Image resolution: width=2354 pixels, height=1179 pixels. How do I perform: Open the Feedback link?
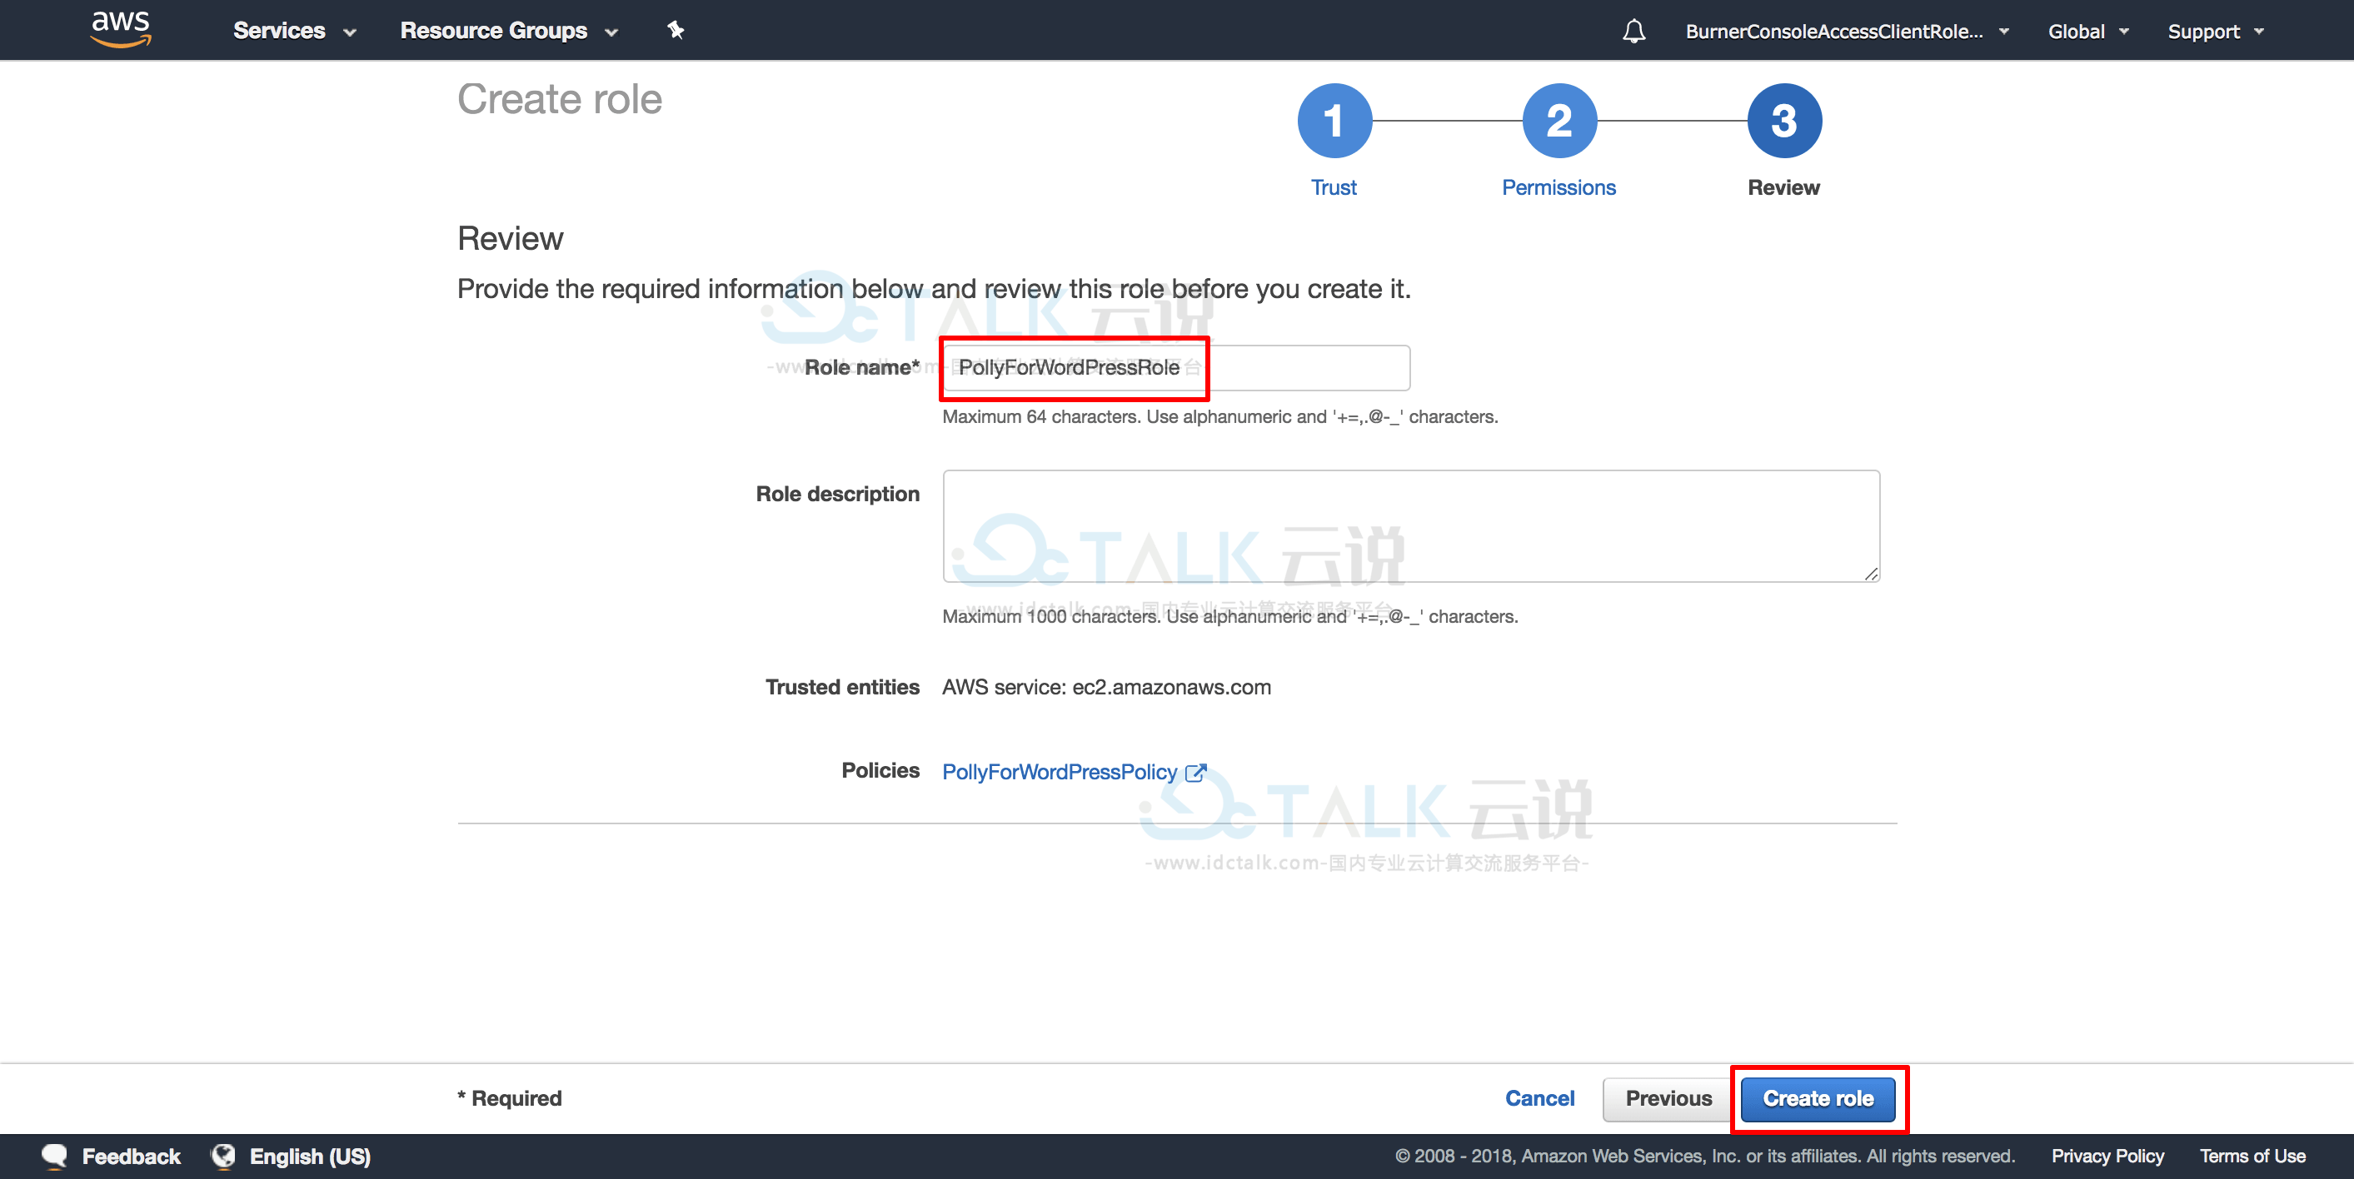point(132,1157)
